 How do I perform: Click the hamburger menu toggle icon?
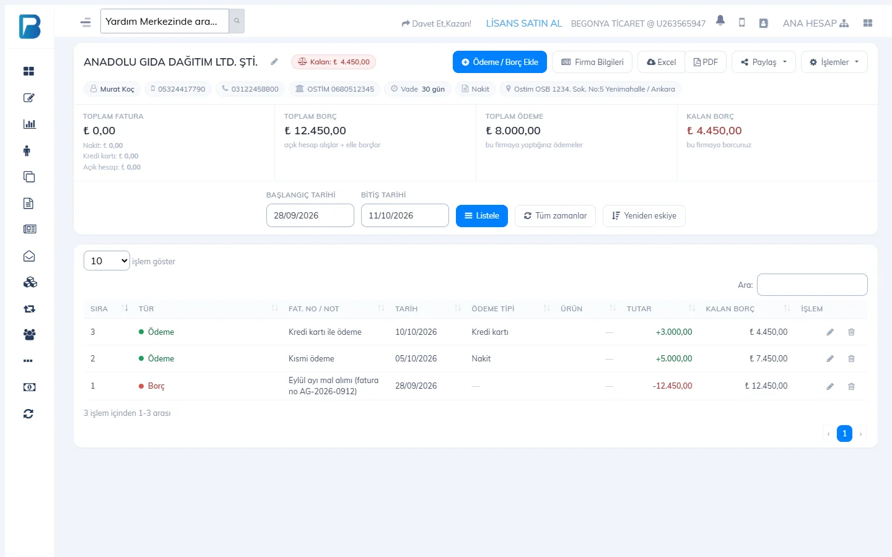click(x=85, y=22)
